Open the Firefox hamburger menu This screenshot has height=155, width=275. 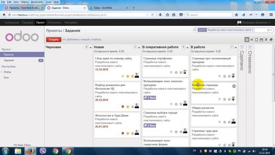click(x=271, y=15)
